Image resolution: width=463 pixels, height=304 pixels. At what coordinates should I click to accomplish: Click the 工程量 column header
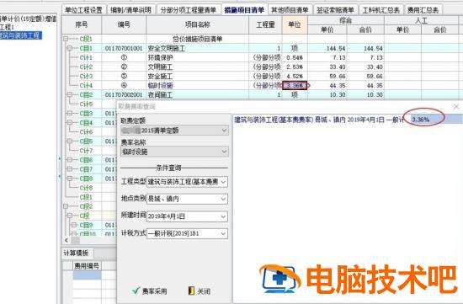(x=265, y=24)
